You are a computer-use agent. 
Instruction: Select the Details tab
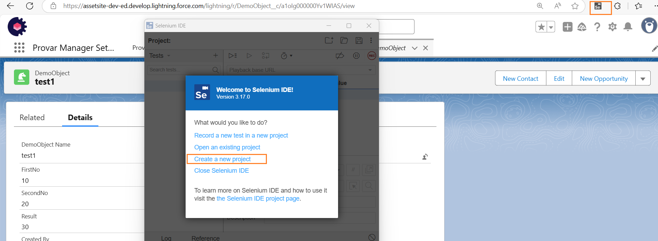coord(80,117)
